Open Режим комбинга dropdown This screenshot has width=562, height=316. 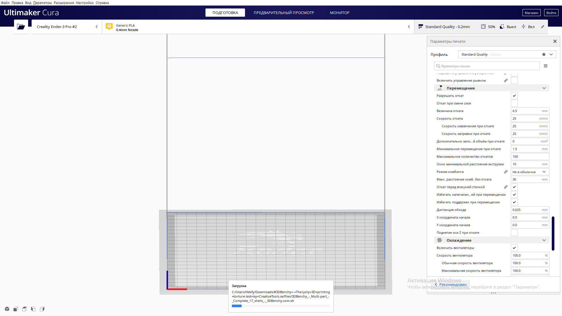pos(530,172)
